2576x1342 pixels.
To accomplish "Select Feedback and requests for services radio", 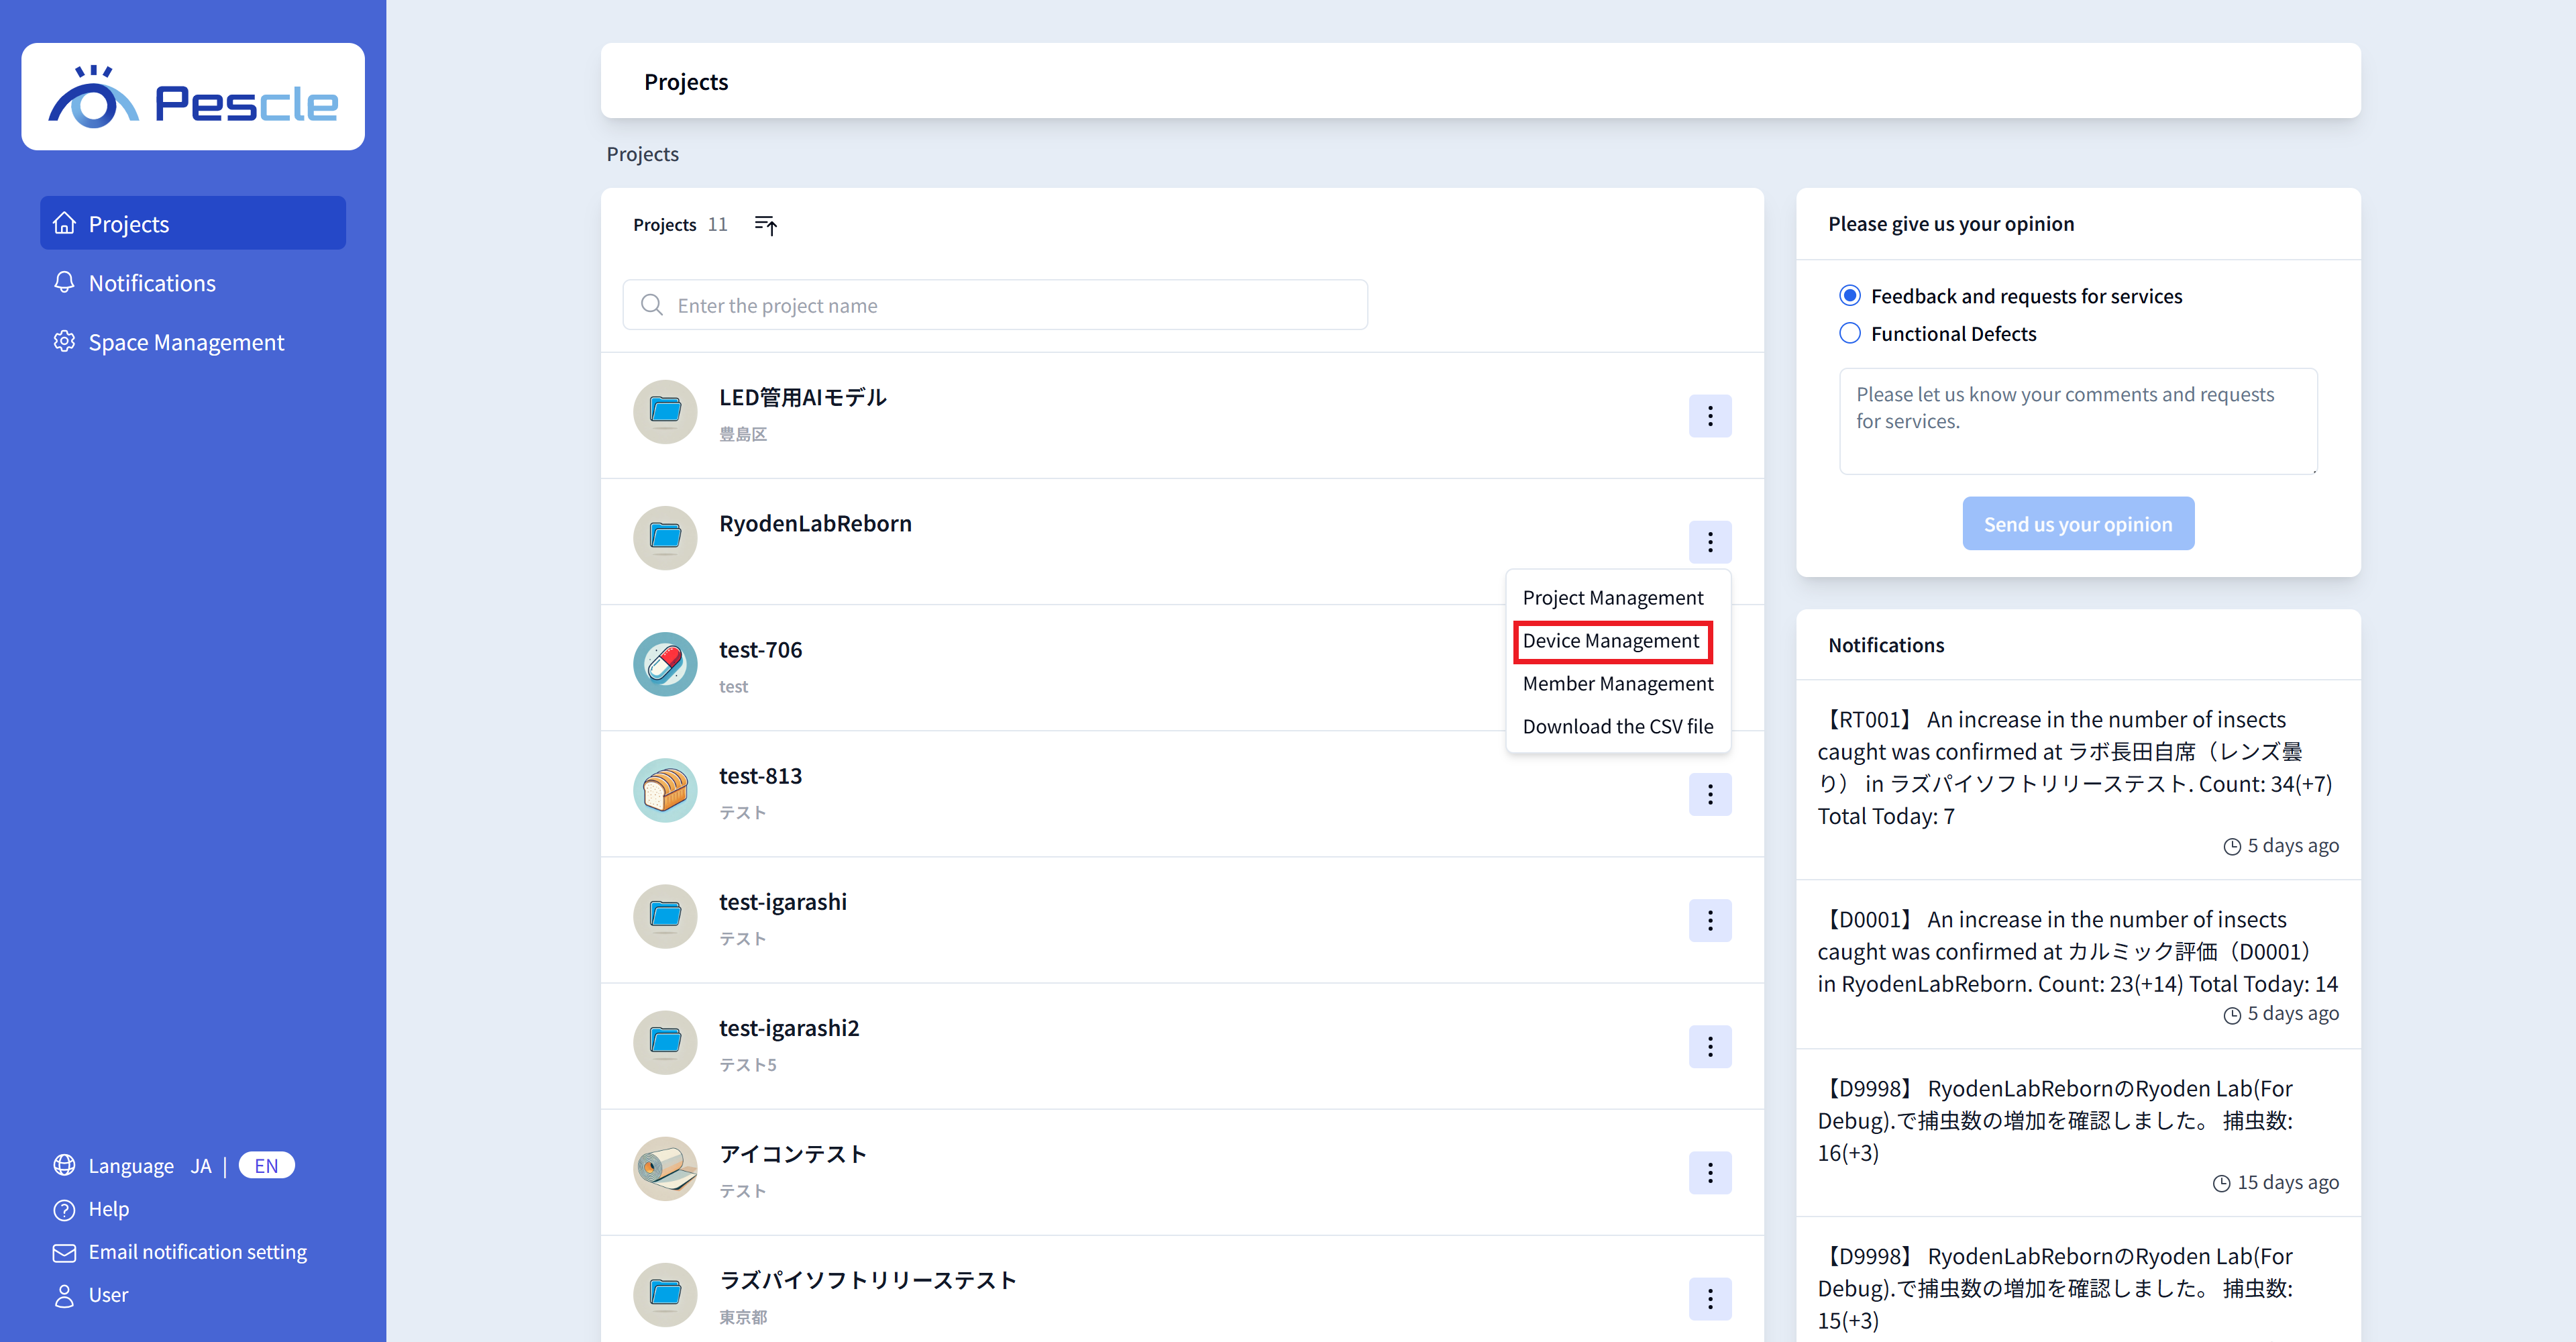I will pyautogui.click(x=1850, y=295).
